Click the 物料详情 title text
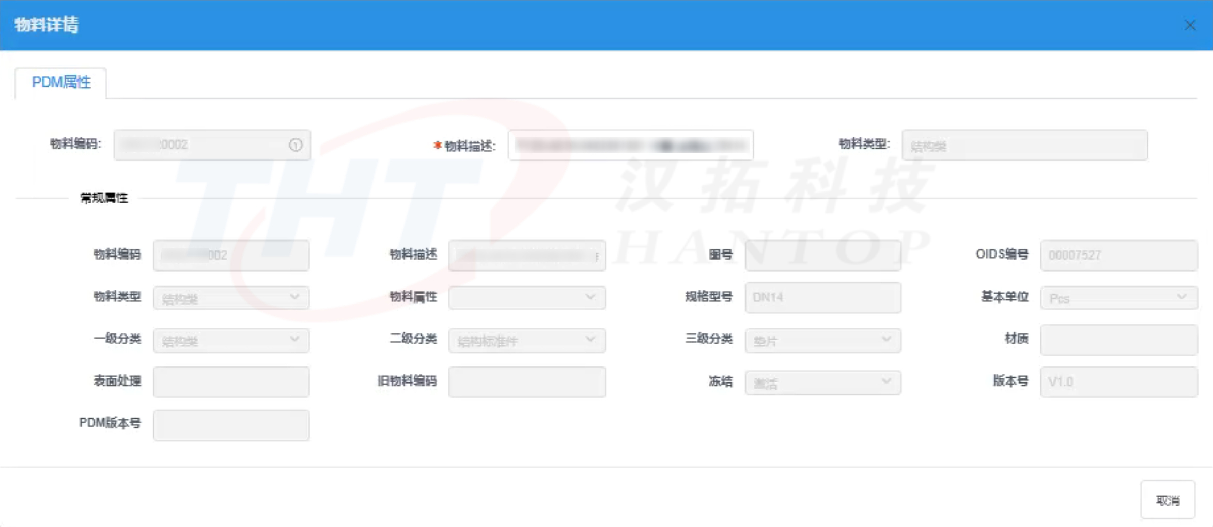Screen dimensions: 1213x527 click(x=46, y=25)
